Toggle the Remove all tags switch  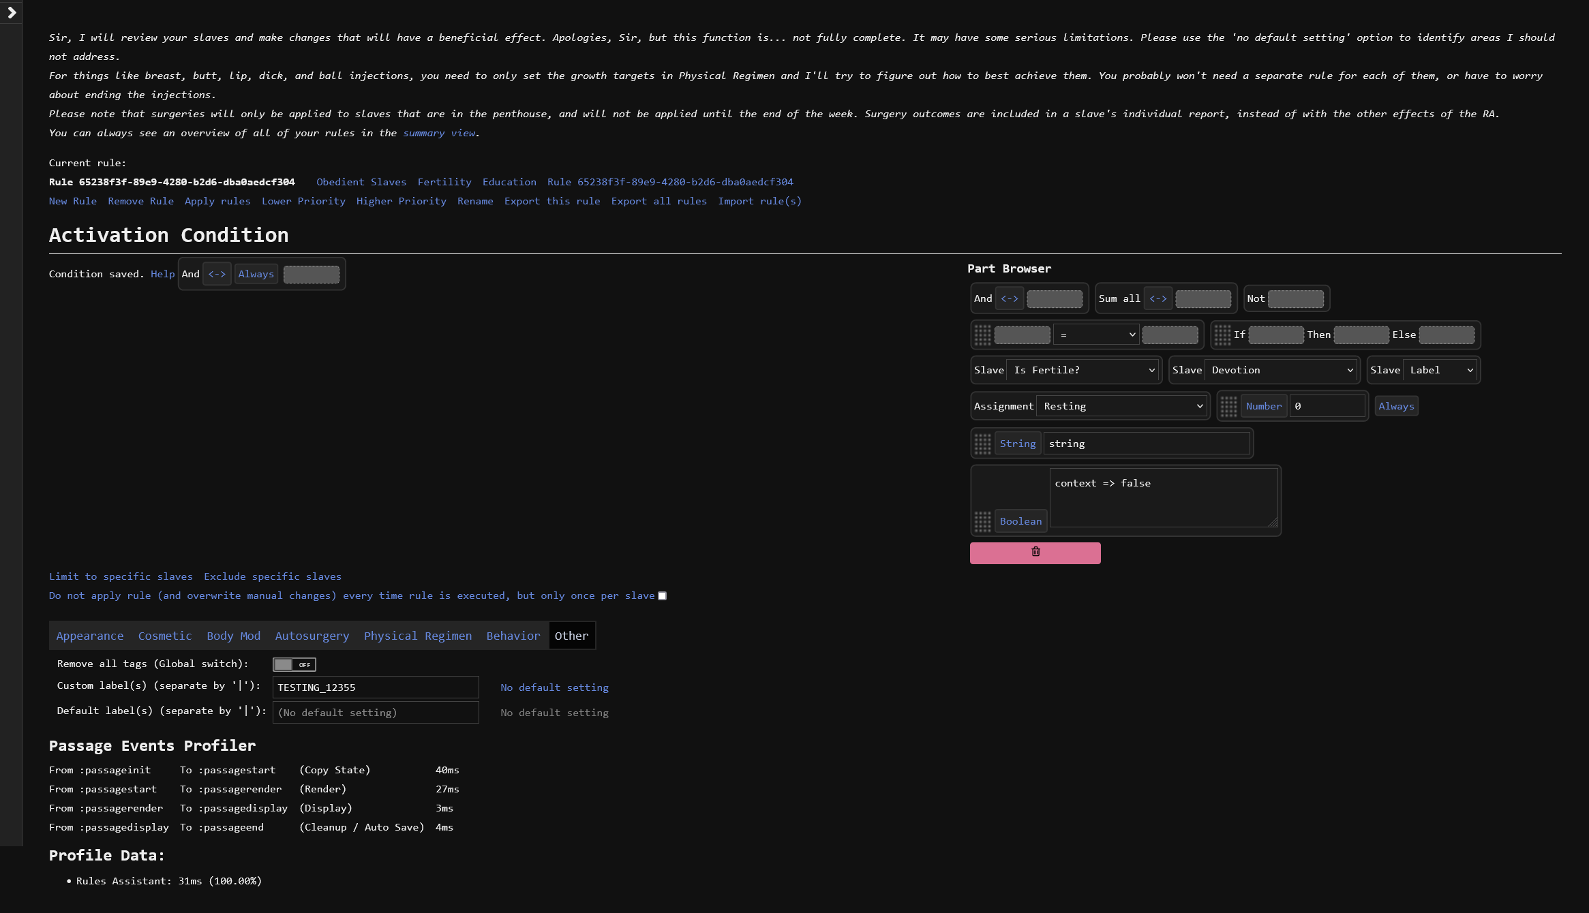coord(294,664)
